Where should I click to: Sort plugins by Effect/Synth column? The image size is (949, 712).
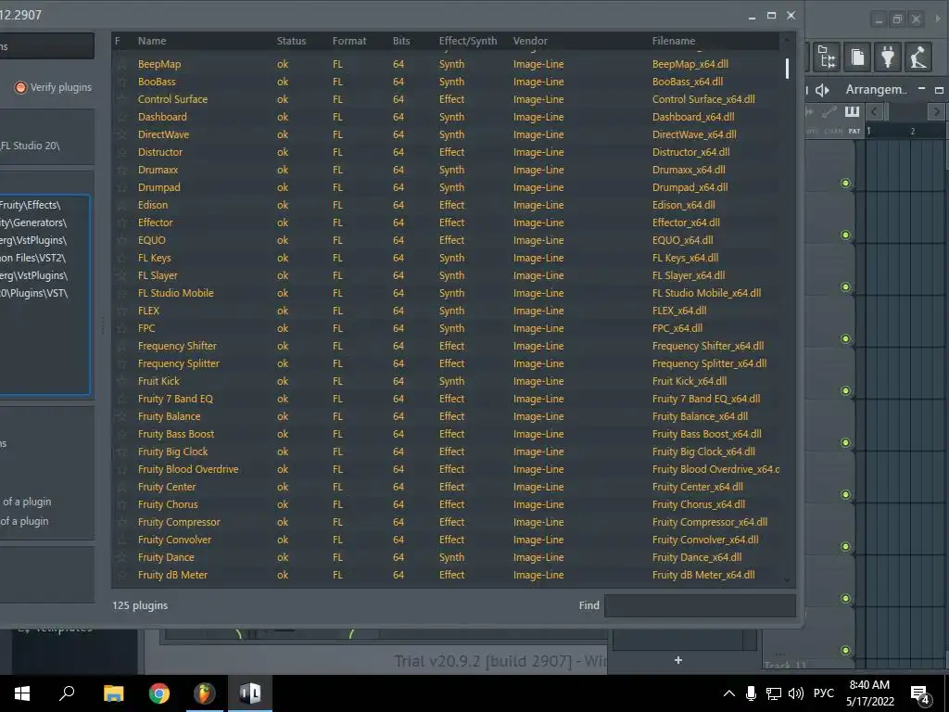[468, 41]
